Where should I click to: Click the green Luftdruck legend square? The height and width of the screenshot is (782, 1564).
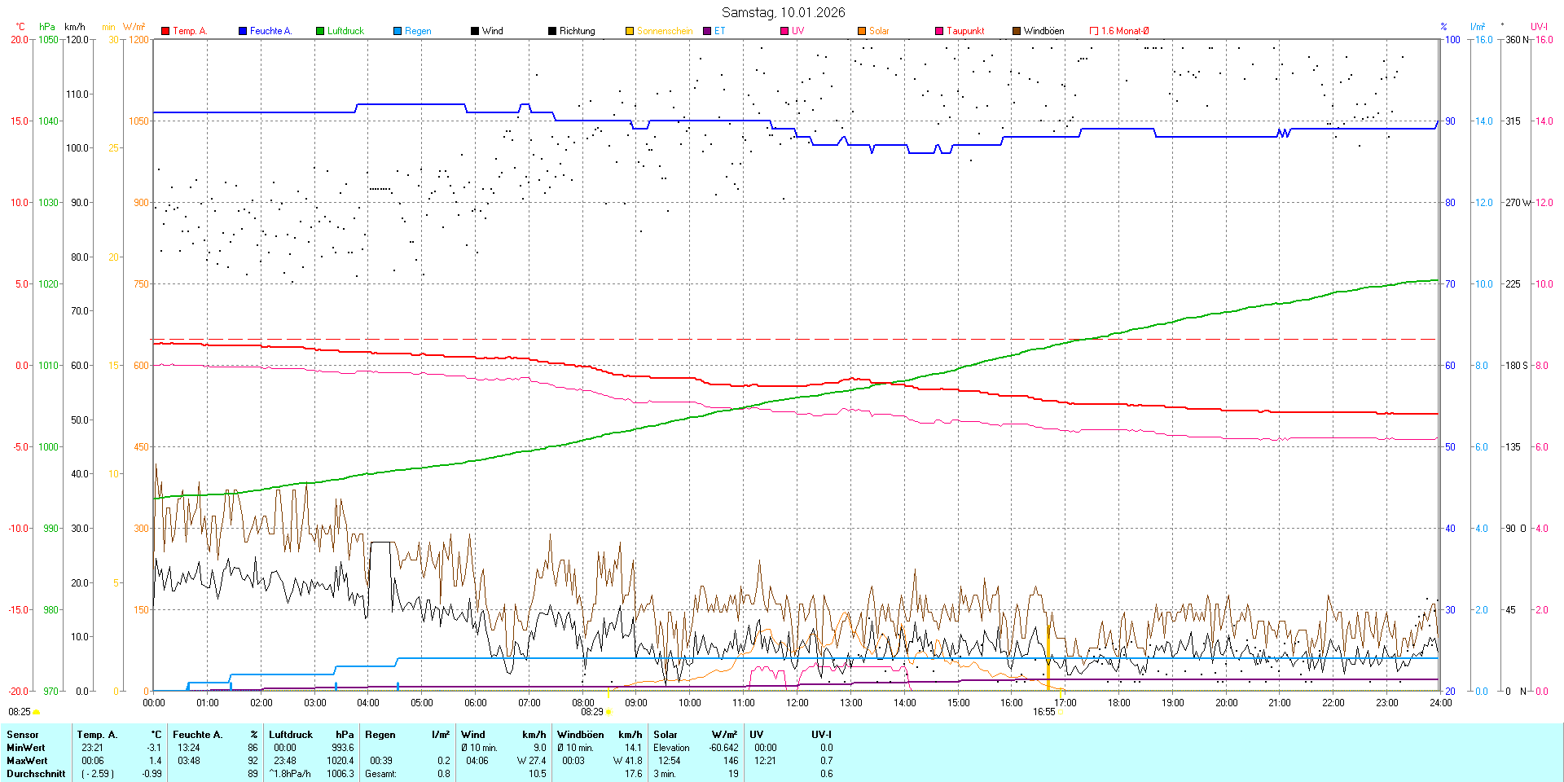[320, 31]
